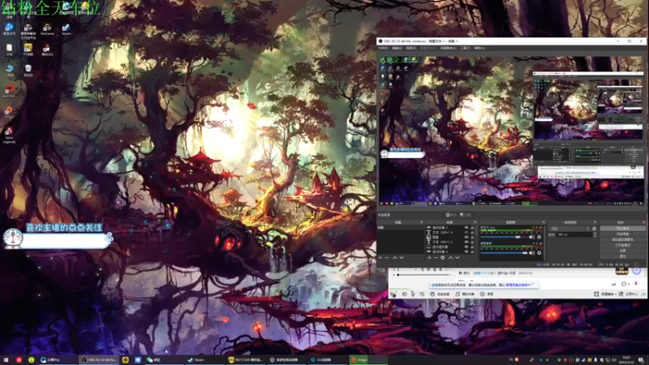Pop out scene transitions dock header icon
649x365 pixels.
point(595,222)
